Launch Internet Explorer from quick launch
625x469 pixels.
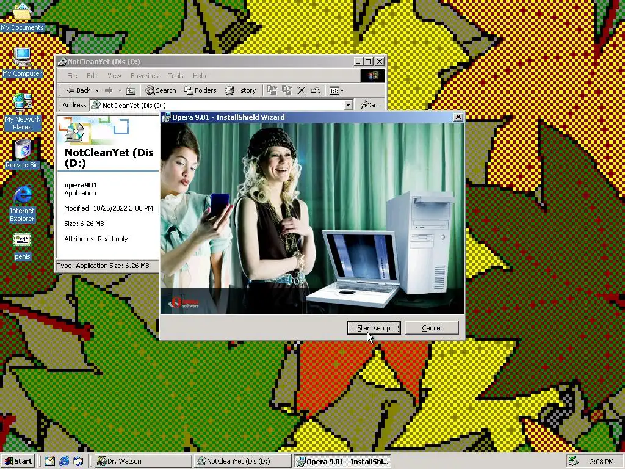(64, 461)
